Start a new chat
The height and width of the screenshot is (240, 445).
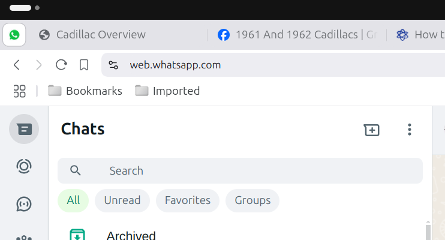pos(372,130)
